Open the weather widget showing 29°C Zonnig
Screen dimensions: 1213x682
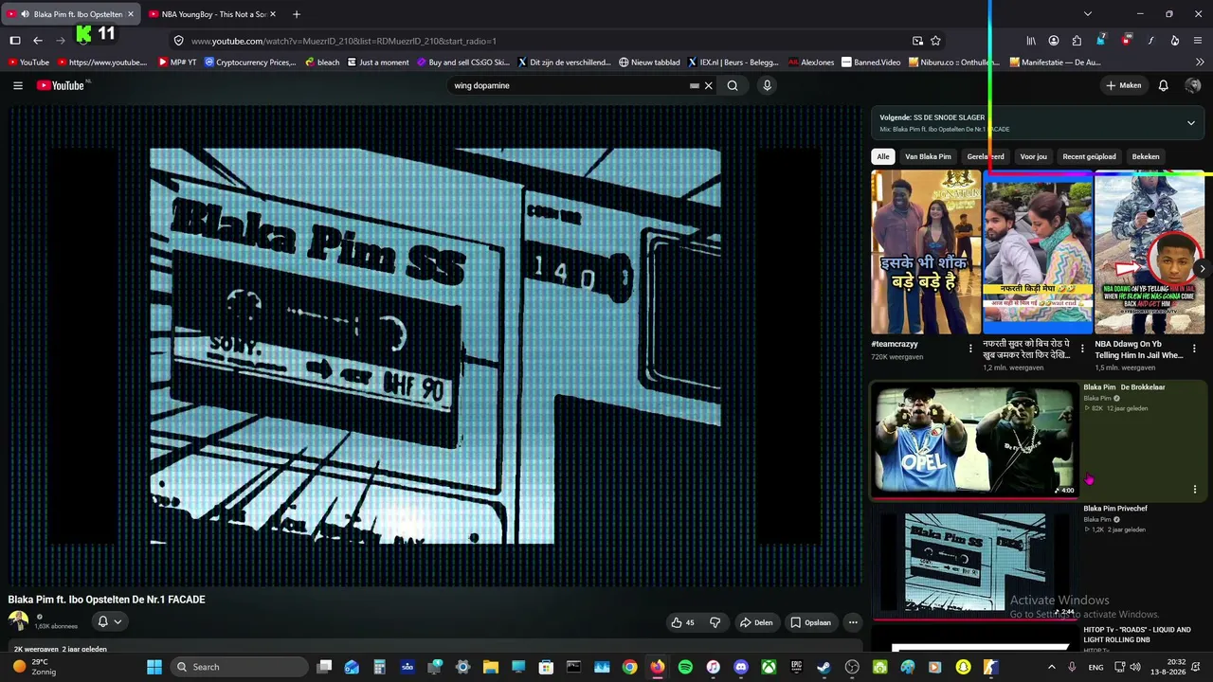coord(34,667)
